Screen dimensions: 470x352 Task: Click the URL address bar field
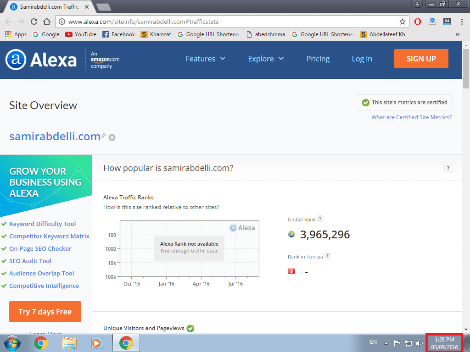tap(228, 22)
